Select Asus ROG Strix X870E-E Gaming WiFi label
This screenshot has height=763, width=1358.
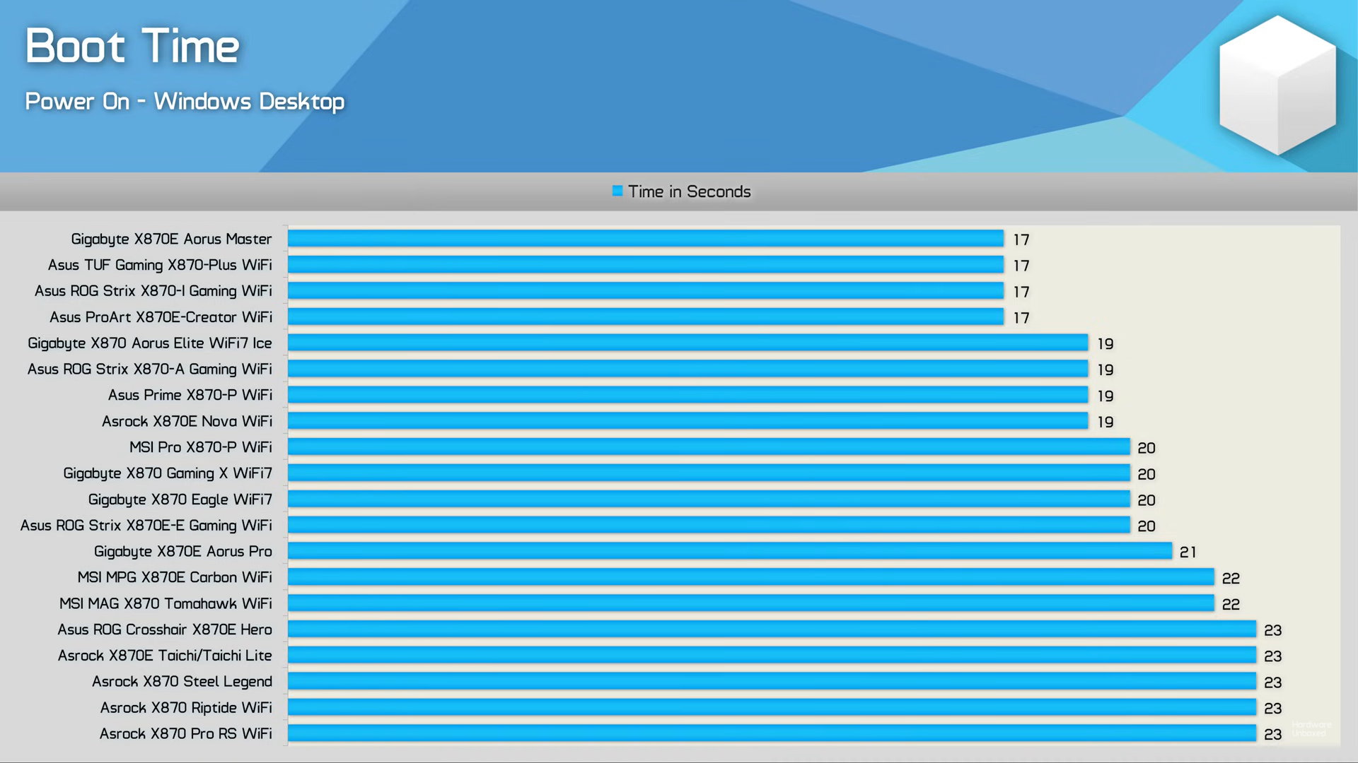[x=146, y=526]
